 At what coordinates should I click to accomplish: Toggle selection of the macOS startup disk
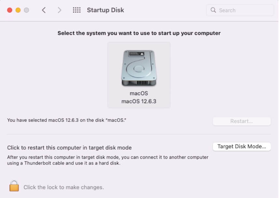point(139,75)
